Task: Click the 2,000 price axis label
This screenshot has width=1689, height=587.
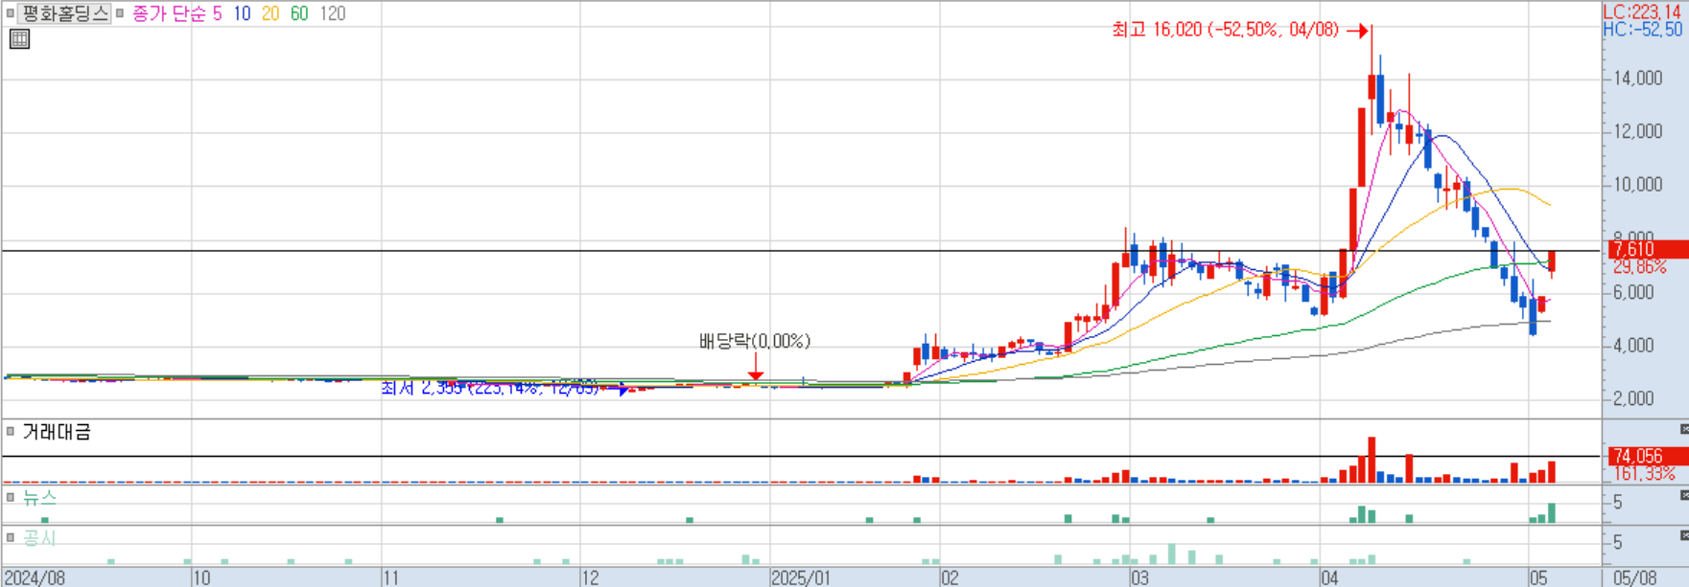Action: [1633, 398]
